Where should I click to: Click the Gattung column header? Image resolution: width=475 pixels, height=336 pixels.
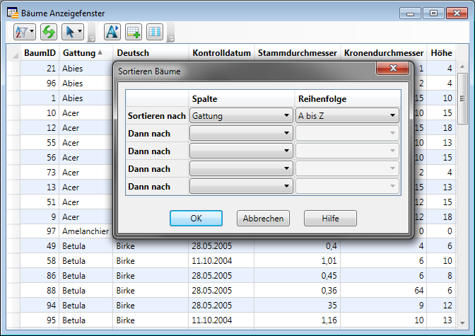(x=86, y=53)
